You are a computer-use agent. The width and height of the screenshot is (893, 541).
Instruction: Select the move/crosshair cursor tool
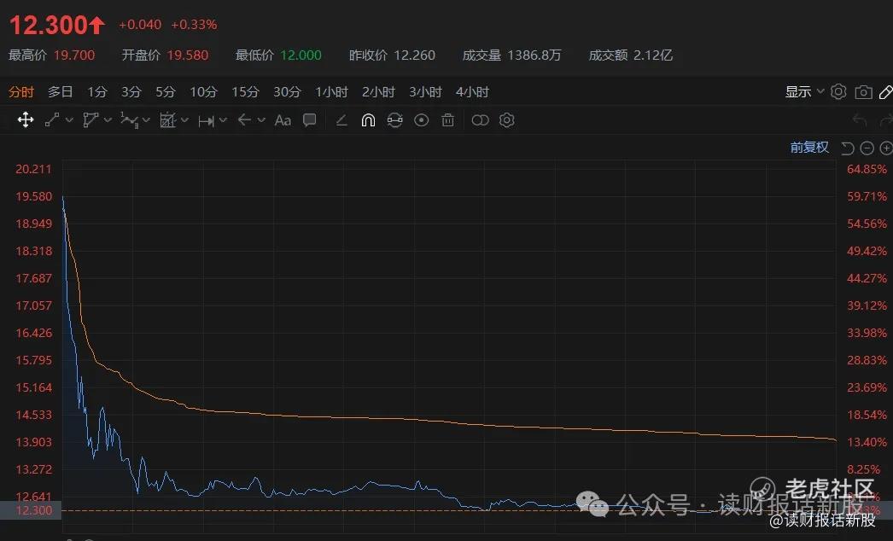[25, 119]
